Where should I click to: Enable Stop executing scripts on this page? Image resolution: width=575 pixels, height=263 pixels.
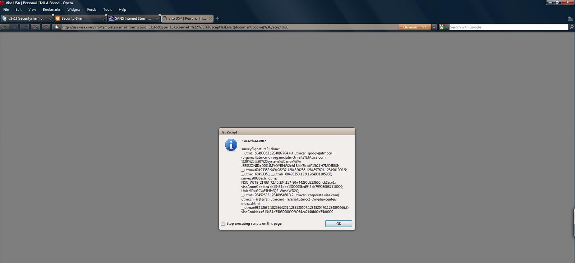(223, 224)
